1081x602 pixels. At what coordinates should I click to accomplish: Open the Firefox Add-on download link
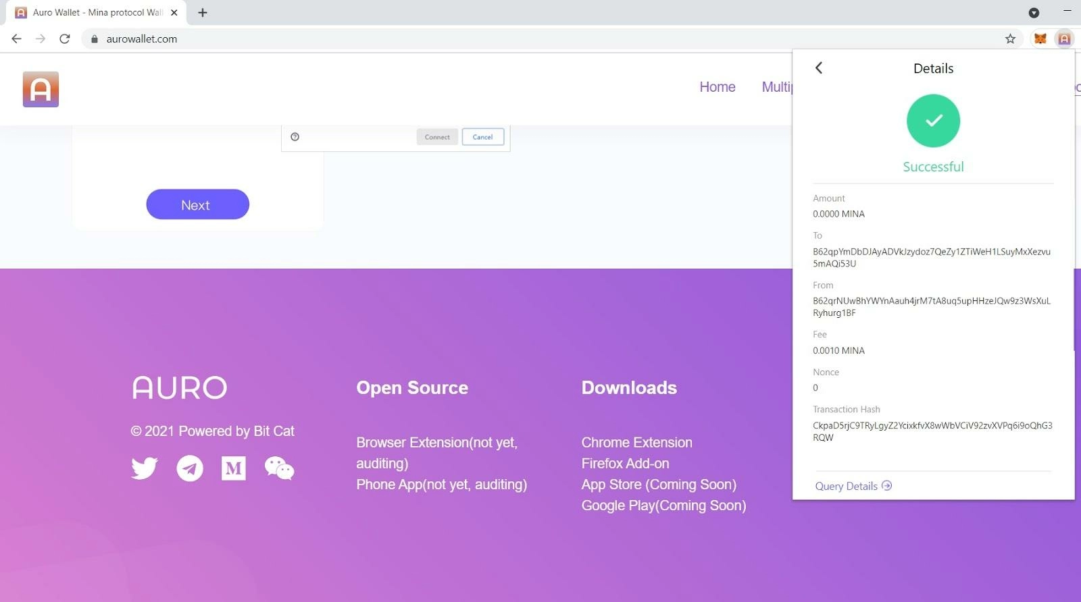tap(625, 463)
